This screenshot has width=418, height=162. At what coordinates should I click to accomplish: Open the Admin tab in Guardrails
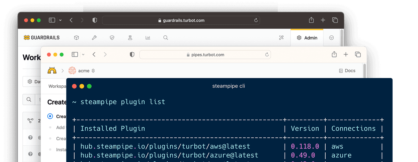pos(307,38)
